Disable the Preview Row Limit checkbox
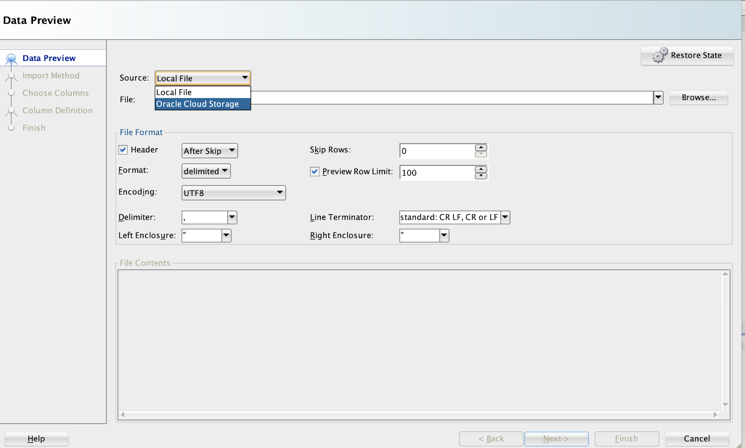Screen dimensions: 745x448 pyautogui.click(x=314, y=171)
